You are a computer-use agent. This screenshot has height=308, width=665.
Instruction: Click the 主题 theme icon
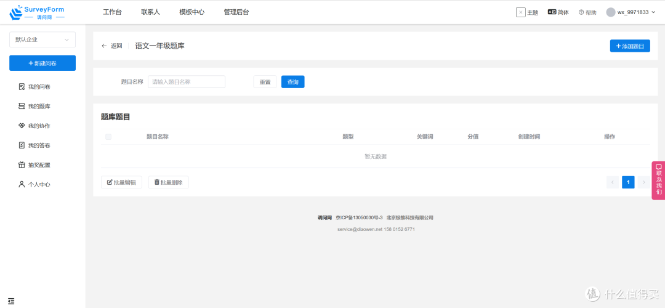coord(521,12)
